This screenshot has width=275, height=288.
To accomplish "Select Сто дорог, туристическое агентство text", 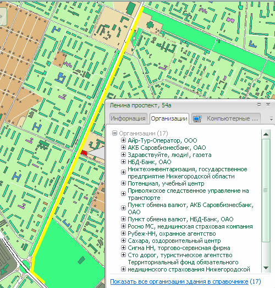I will click(x=180, y=255).
